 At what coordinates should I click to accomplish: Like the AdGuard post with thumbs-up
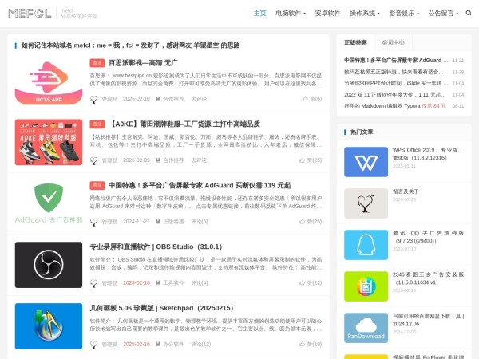point(315,221)
